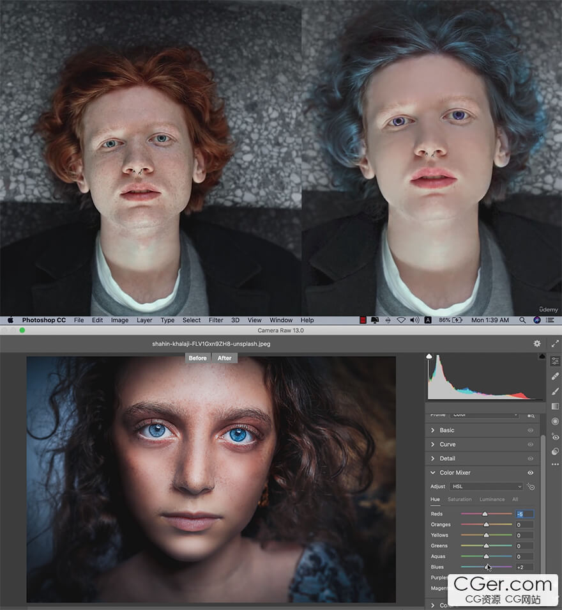562x610 pixels.
Task: Click the menu bar clock 'Mon 1:39 AM'
Action: tap(490, 320)
